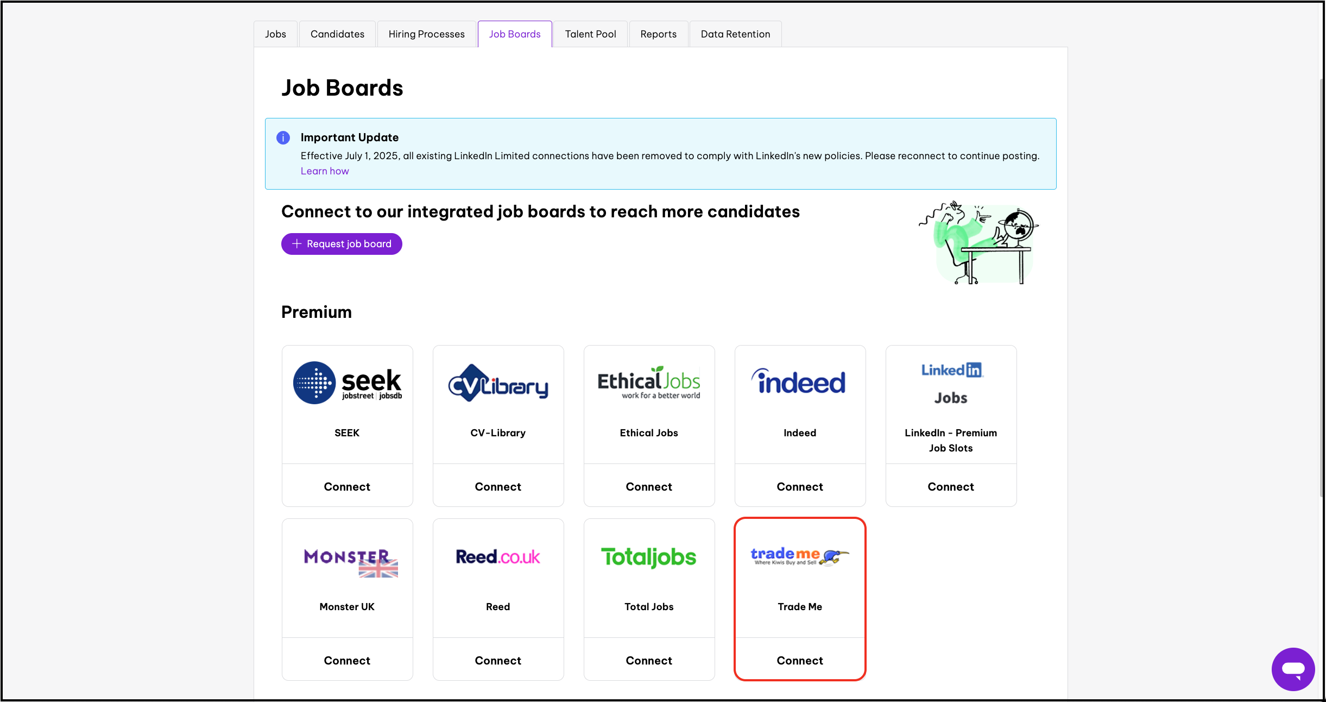Switch to the Candidates tab

(337, 34)
